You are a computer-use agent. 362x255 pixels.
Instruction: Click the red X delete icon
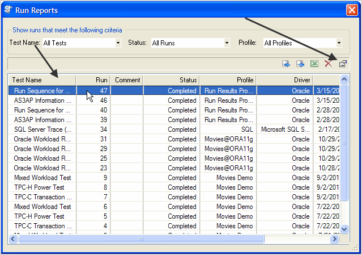(328, 64)
